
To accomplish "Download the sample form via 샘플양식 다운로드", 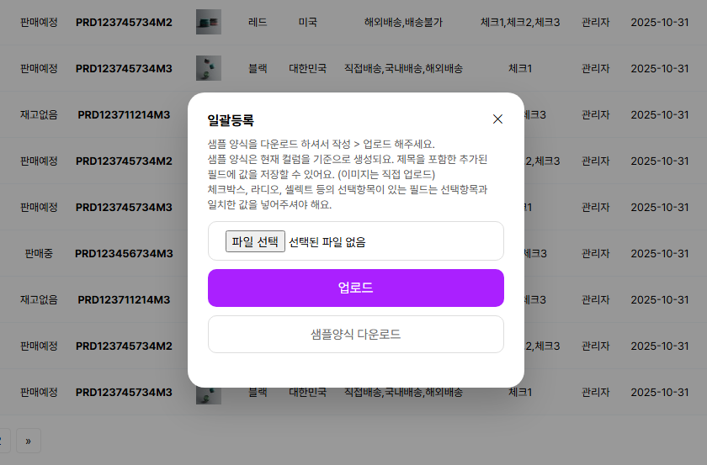I will coord(355,335).
